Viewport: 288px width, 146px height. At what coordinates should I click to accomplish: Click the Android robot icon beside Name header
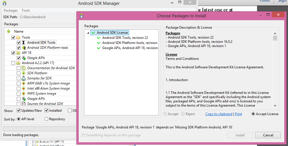point(9,31)
